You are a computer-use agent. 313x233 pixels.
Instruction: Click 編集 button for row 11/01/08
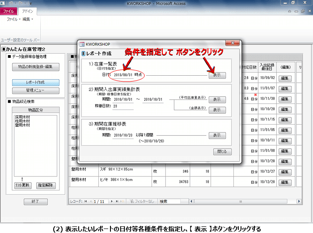(x=285, y=151)
